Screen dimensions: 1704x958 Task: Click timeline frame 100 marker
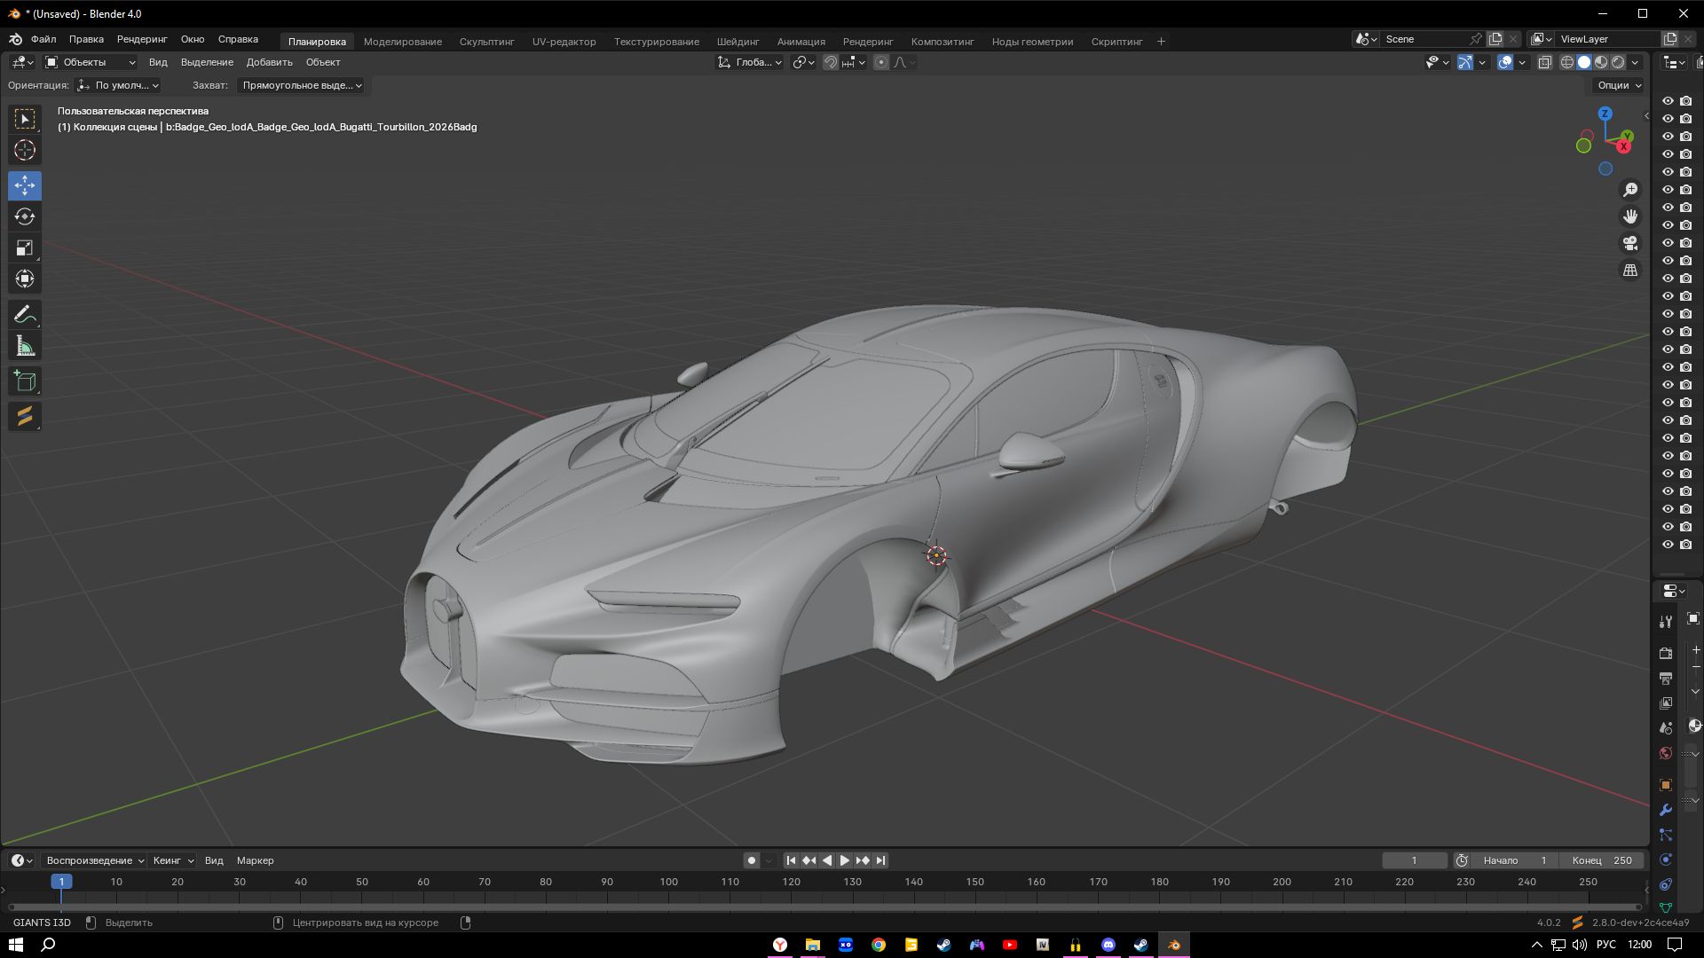coord(668,882)
